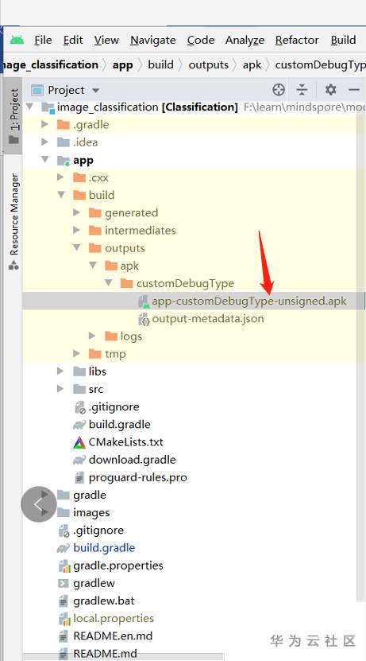This screenshot has height=661, width=366.
Task: Hide the Project panel with minus icon
Action: tap(354, 90)
